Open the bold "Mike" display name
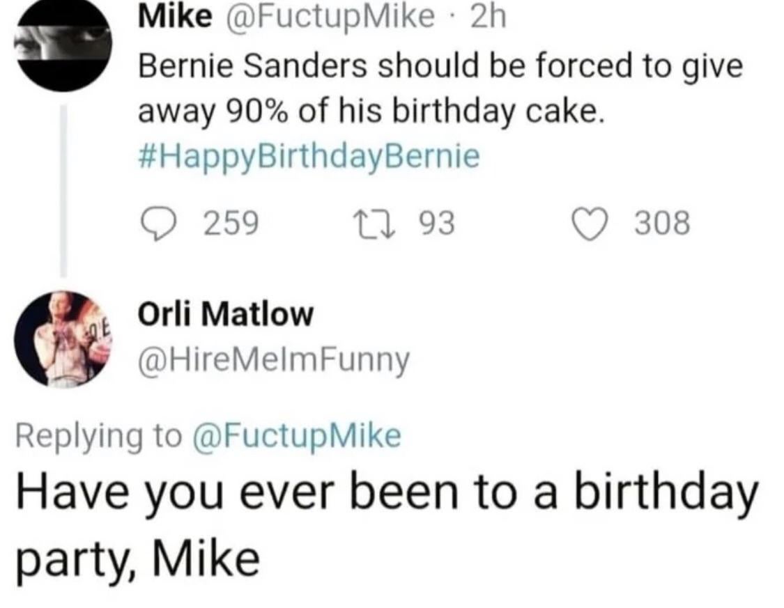Viewport: 784px width, 608px height. [176, 17]
